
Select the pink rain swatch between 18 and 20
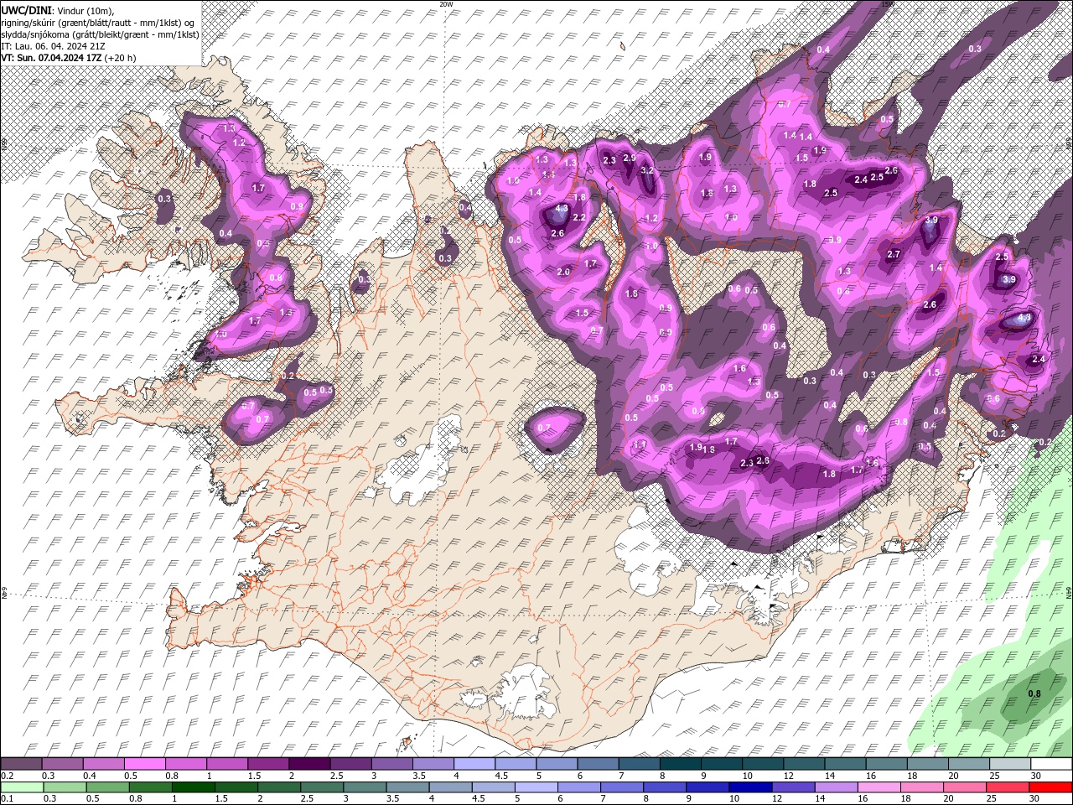(x=920, y=787)
